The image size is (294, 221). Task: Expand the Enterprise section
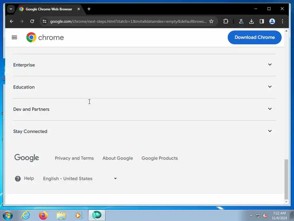click(270, 64)
